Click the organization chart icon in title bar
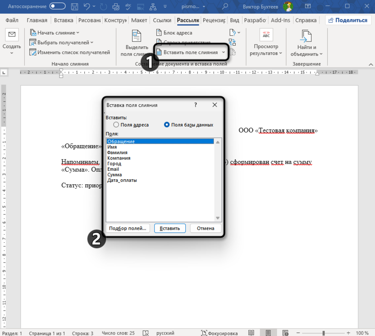The width and height of the screenshot is (375, 336). point(153,6)
